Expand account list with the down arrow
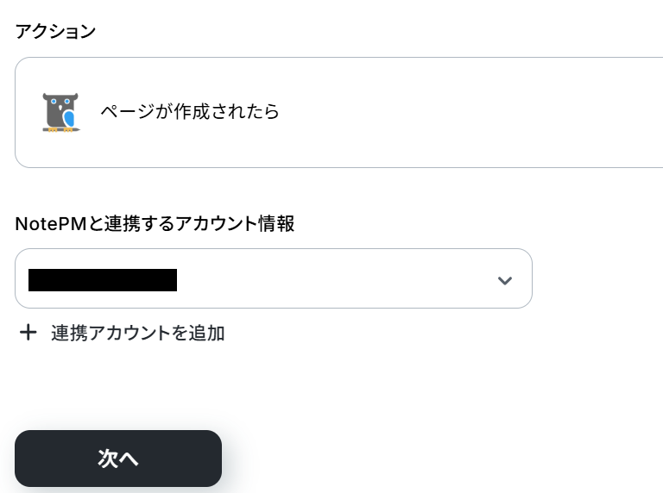 (505, 280)
